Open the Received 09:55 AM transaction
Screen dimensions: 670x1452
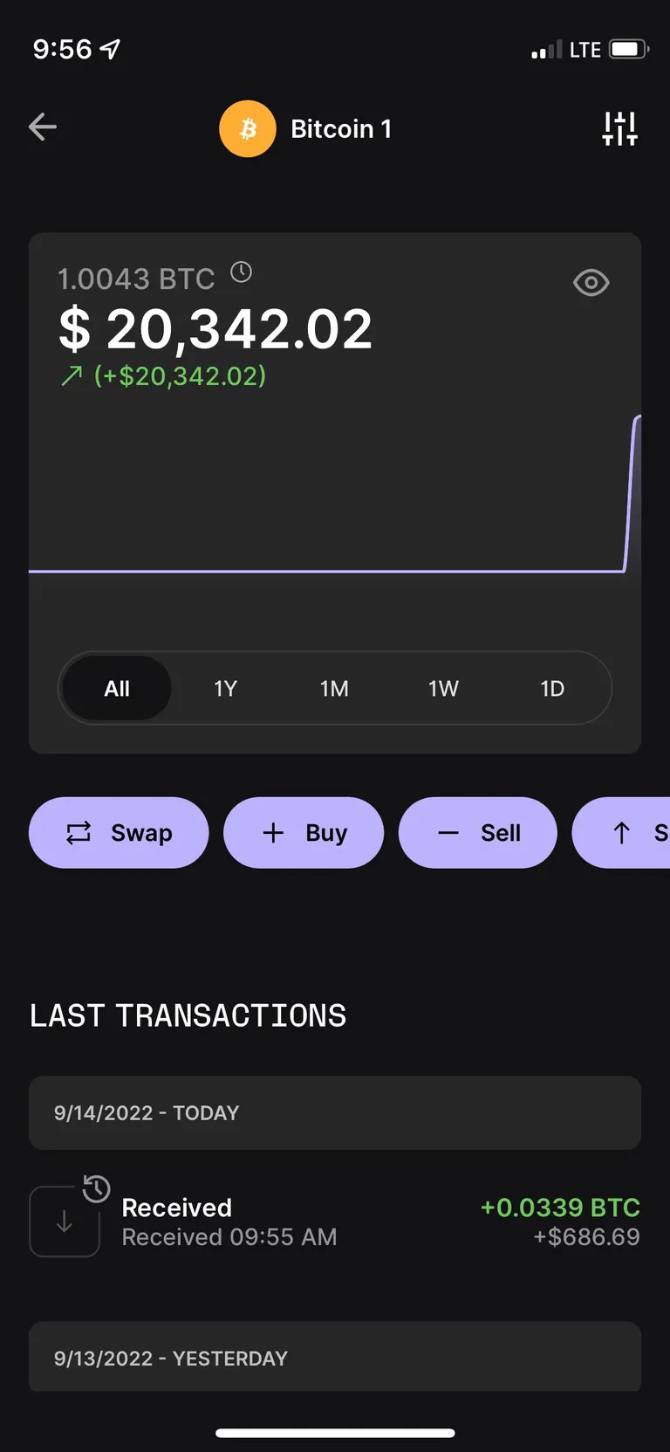point(335,1221)
